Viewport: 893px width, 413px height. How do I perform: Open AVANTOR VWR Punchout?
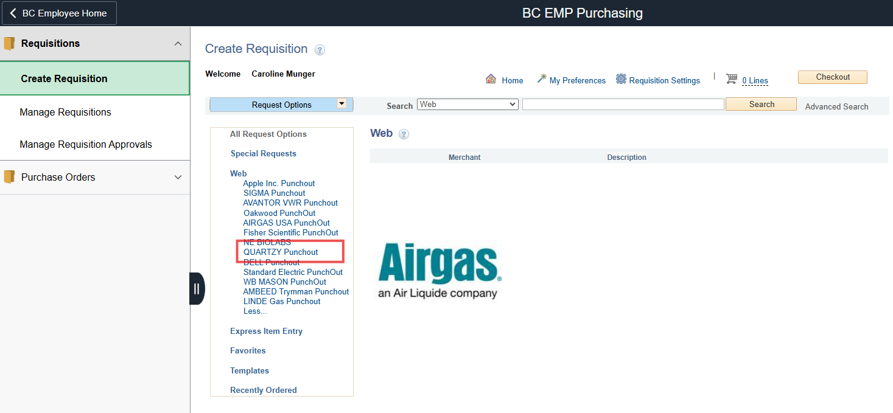tap(290, 203)
